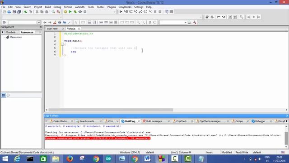Expand the search text combo box arrow

pos(39,22)
